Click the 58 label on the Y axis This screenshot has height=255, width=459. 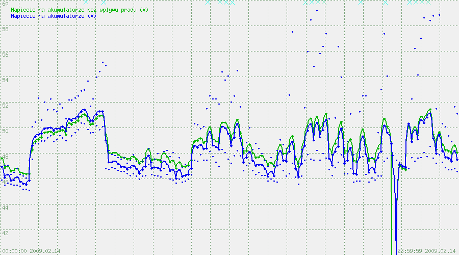coord(6,29)
